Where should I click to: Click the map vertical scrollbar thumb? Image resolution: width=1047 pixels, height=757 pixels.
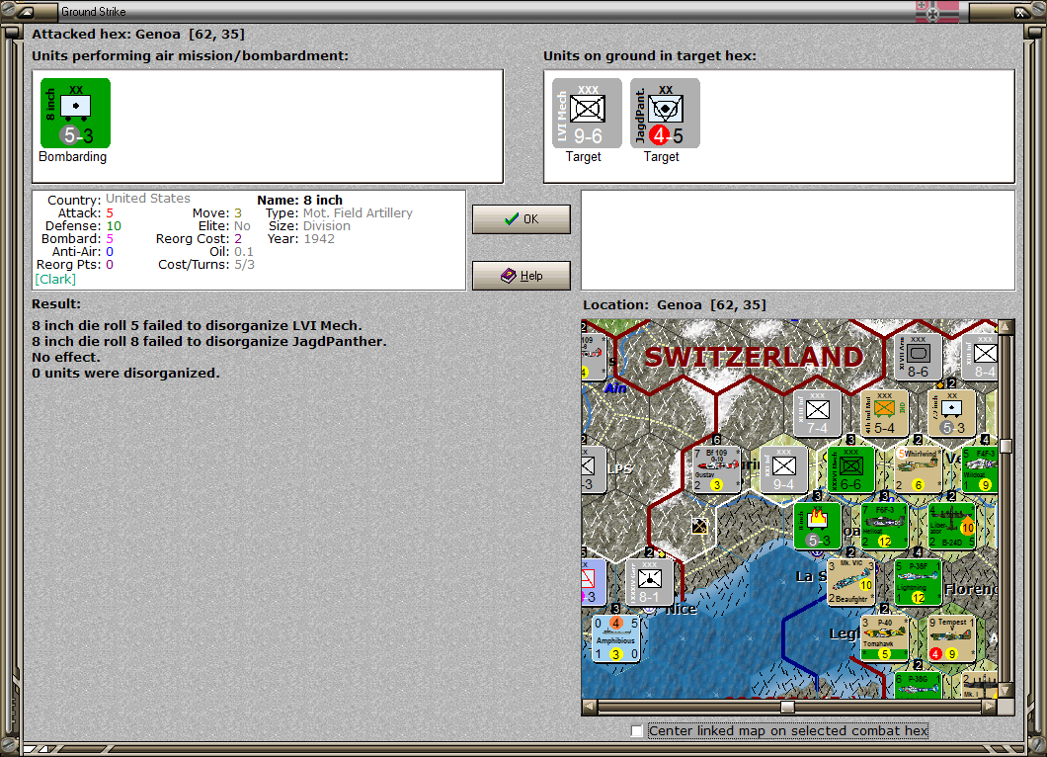[x=1006, y=447]
